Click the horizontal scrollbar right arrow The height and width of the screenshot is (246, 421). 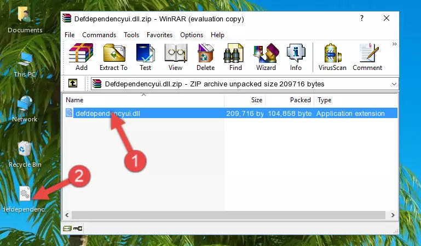(393, 215)
